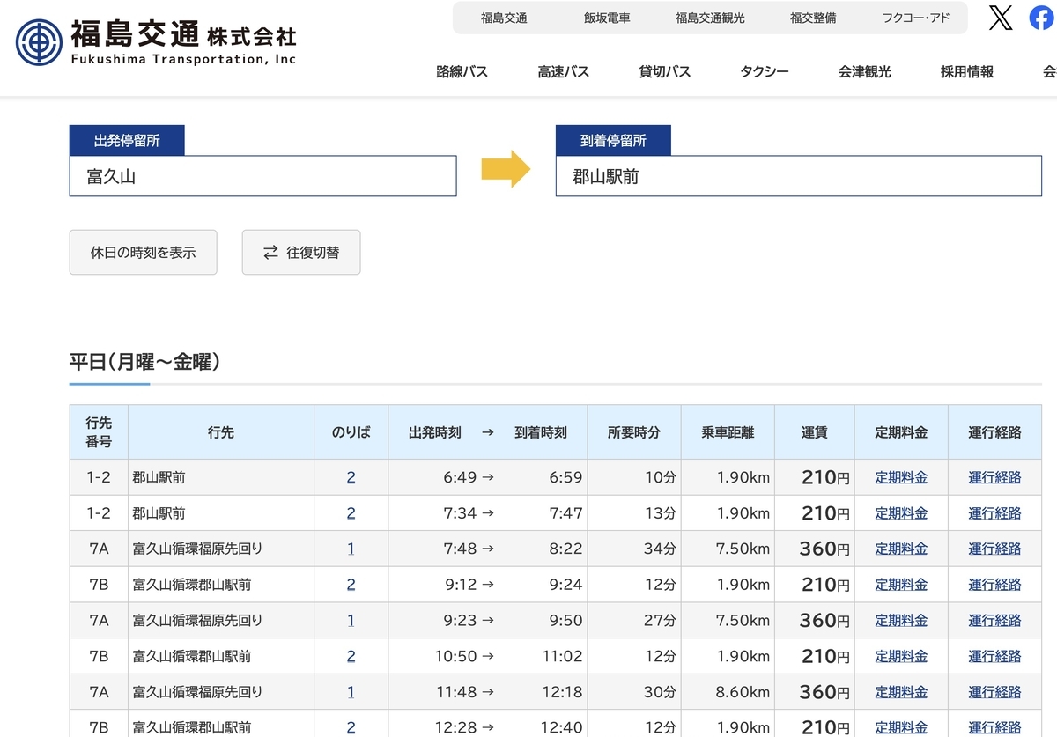This screenshot has height=737, width=1057.
Task: Open 採用情報 navigation item
Action: (967, 72)
